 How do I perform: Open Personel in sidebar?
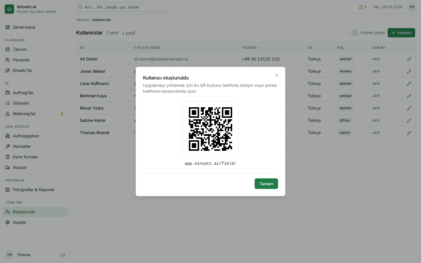(35, 60)
